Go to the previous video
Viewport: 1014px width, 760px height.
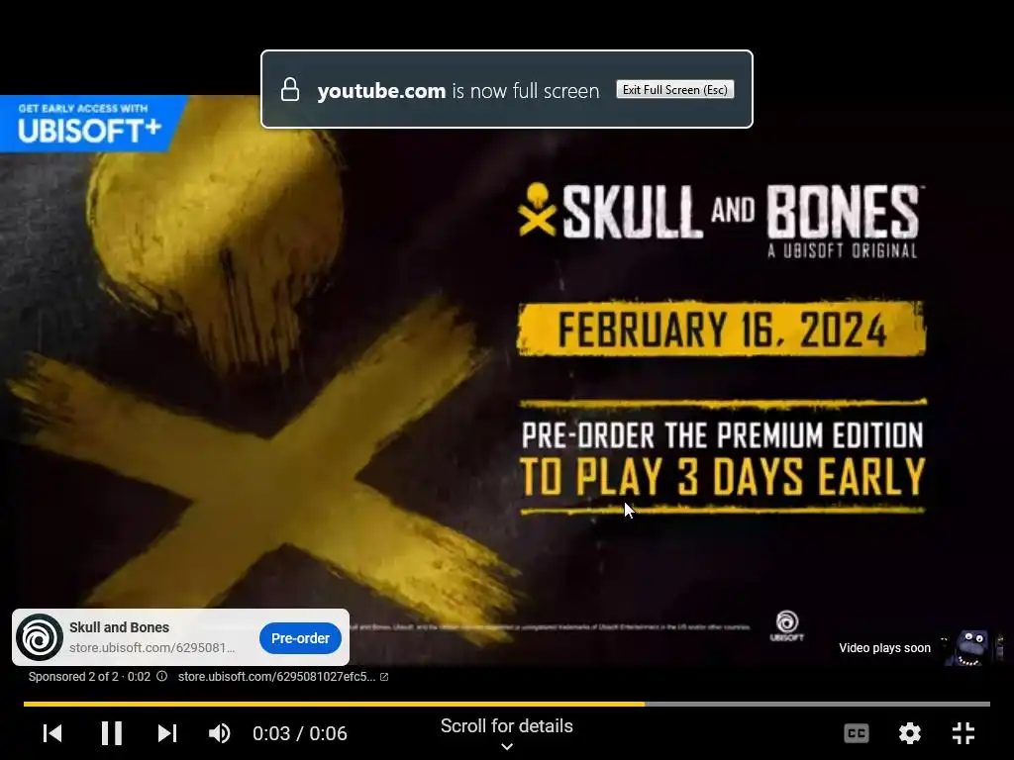(52, 733)
